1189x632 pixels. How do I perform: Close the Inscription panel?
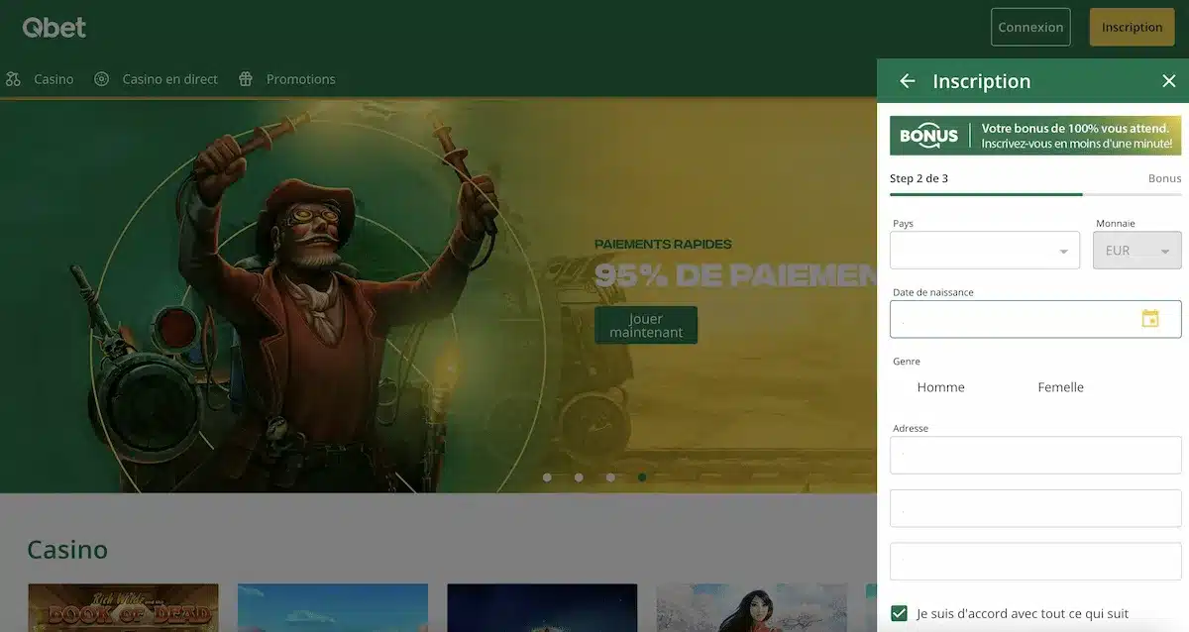coord(1168,81)
